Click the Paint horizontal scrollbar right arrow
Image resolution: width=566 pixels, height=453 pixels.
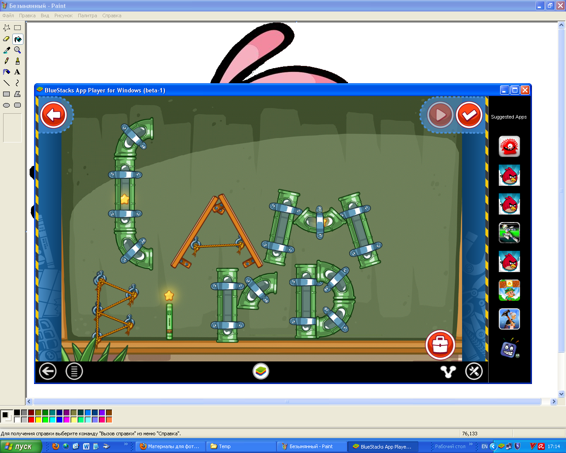[x=554, y=402]
